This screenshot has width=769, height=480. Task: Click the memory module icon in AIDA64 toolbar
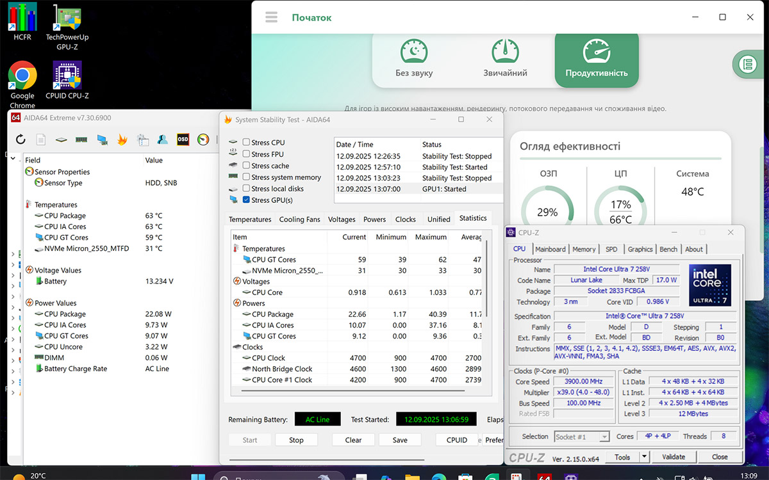pos(81,139)
